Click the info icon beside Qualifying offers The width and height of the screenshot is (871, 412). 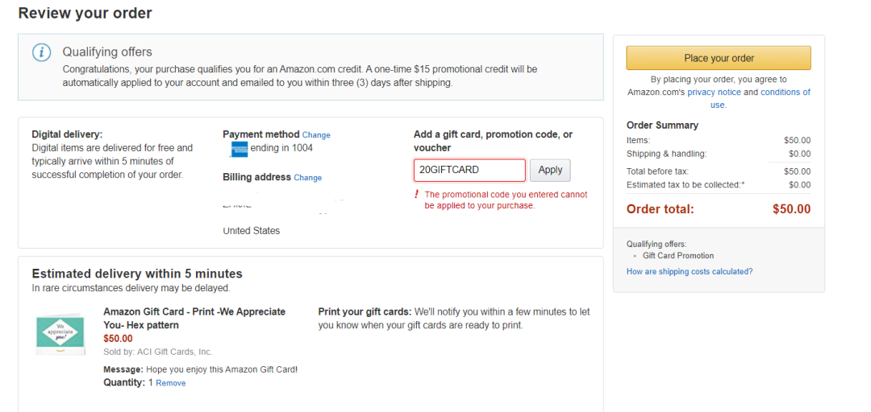click(x=42, y=53)
